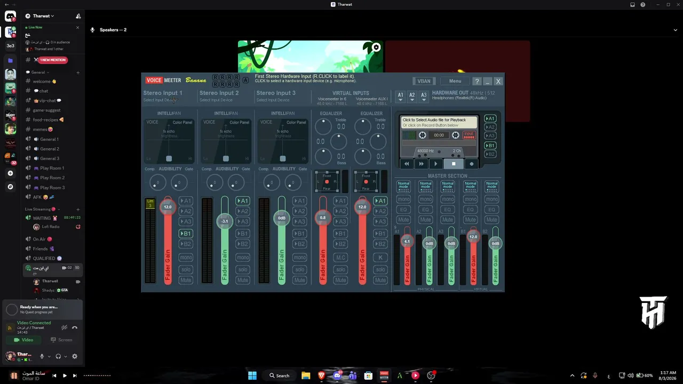Open A3 hardware output device dropdown
683x384 pixels.
tap(424, 97)
